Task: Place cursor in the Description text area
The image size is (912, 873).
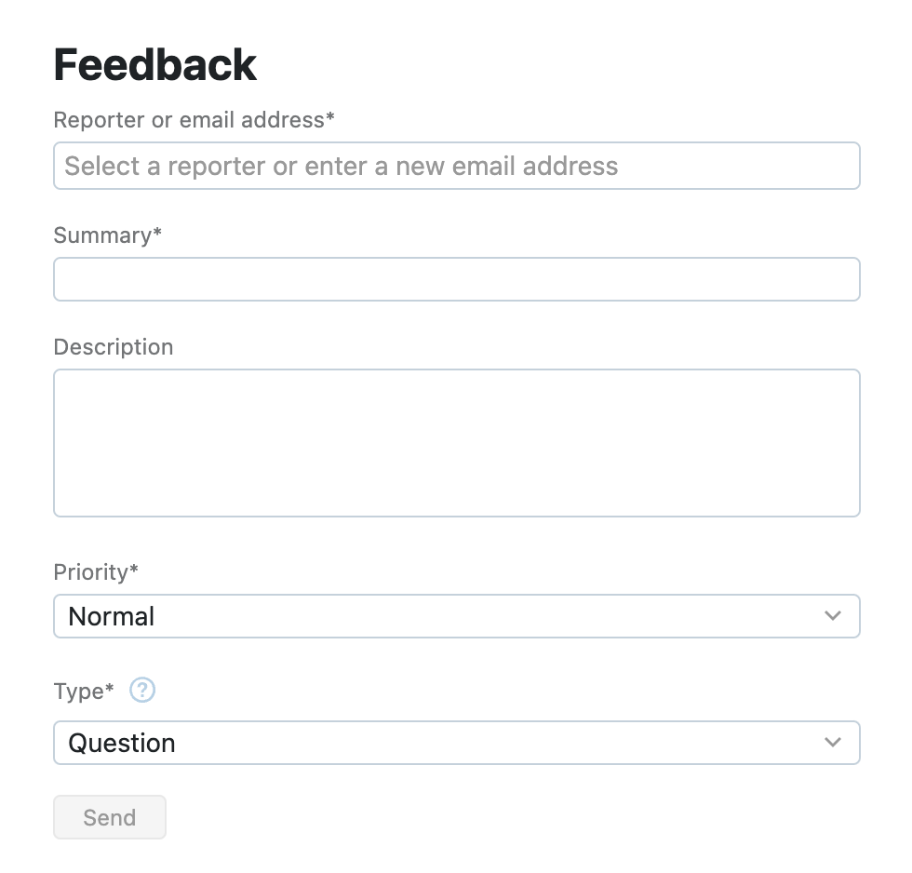Action: tap(456, 443)
